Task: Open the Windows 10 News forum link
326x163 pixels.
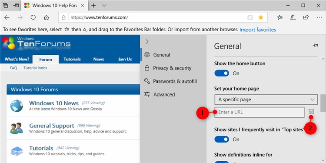Action: point(54,103)
